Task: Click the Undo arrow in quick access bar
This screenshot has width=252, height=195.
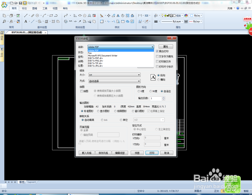Action: tap(29, 3)
